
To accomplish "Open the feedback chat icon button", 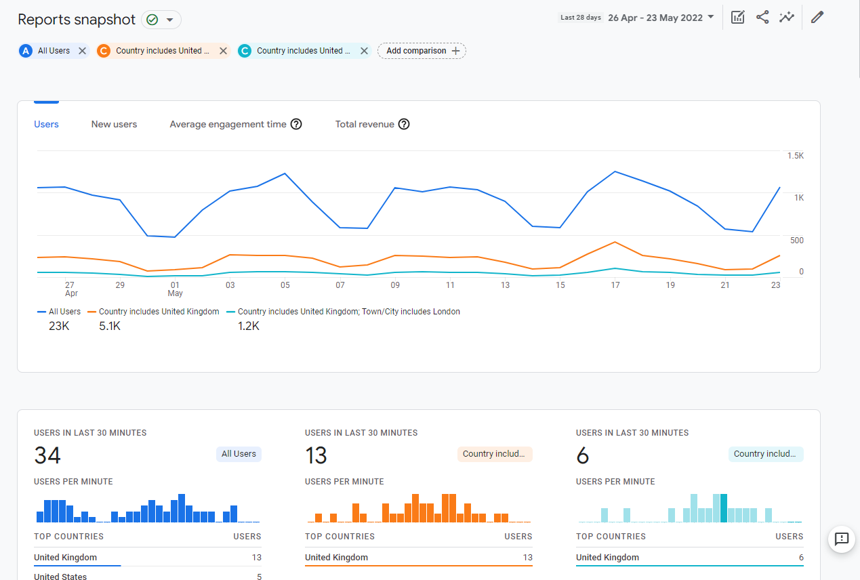I will 841,539.
